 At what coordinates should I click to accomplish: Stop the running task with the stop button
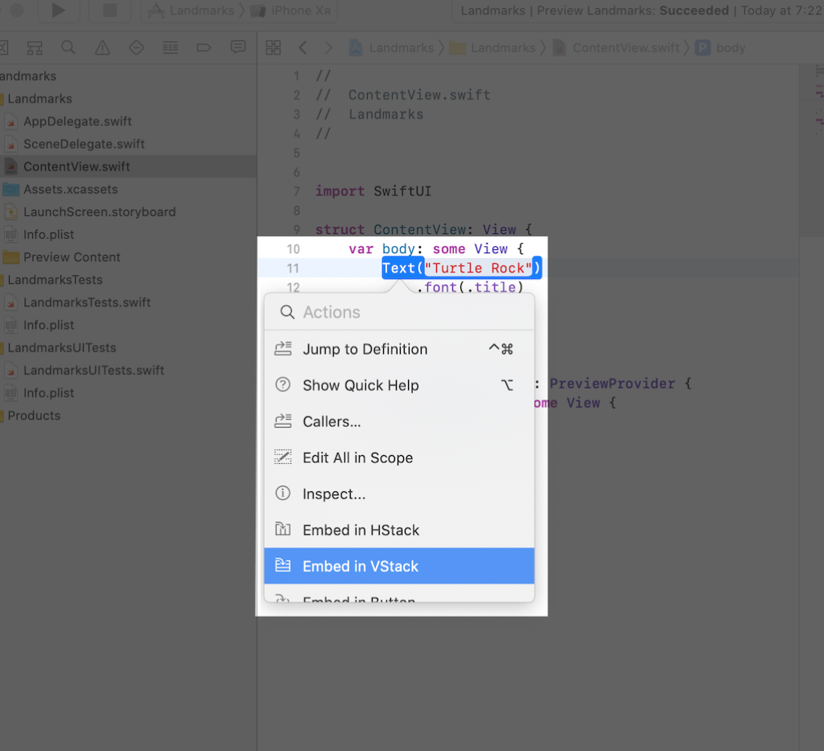click(x=109, y=10)
